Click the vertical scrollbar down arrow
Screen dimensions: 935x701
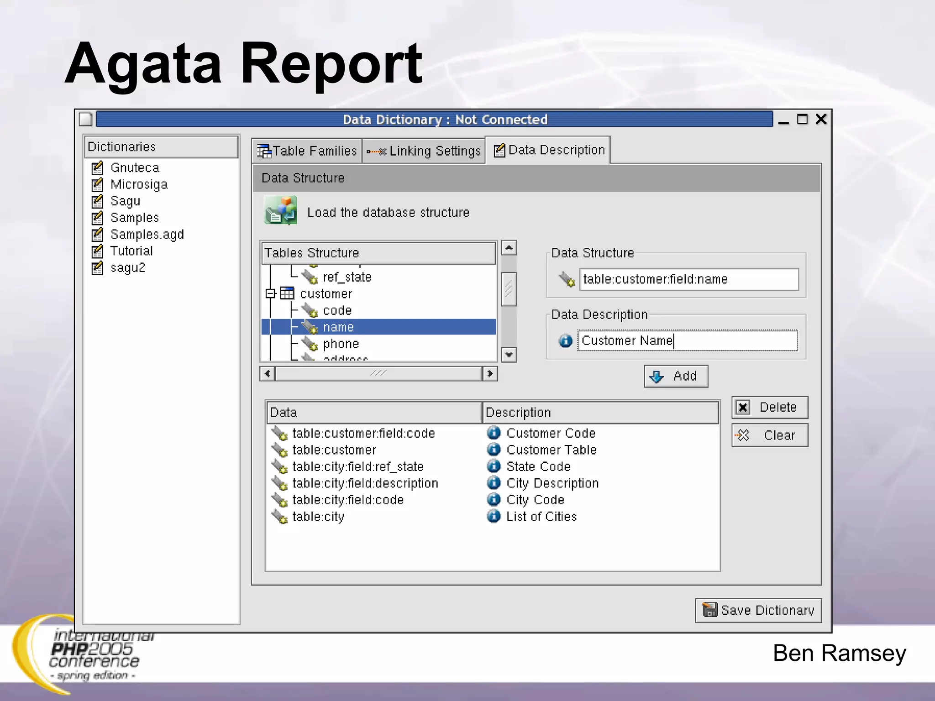point(509,355)
